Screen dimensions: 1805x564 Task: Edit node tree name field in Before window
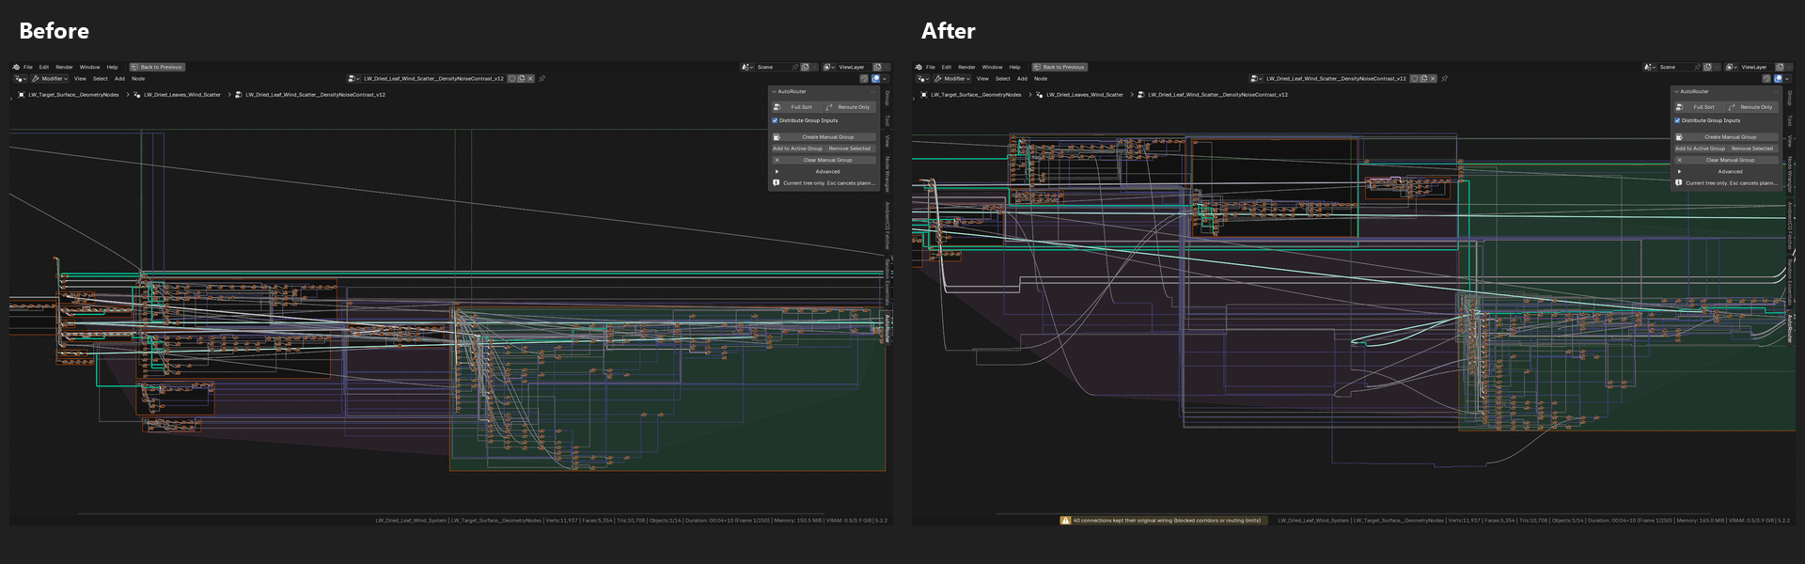(433, 79)
